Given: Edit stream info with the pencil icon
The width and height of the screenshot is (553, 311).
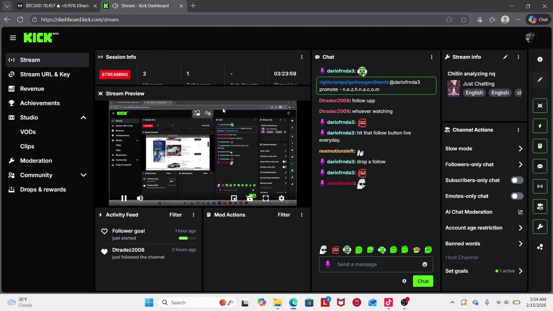Looking at the screenshot, I should click(x=505, y=57).
